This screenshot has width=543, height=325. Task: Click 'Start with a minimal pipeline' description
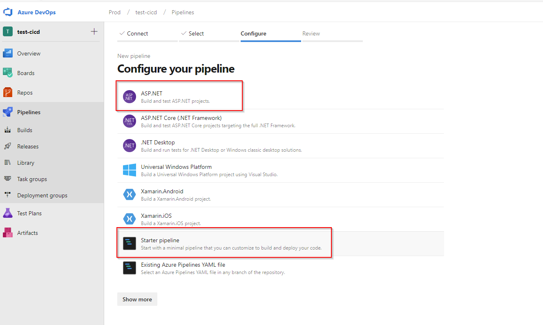[x=231, y=248]
